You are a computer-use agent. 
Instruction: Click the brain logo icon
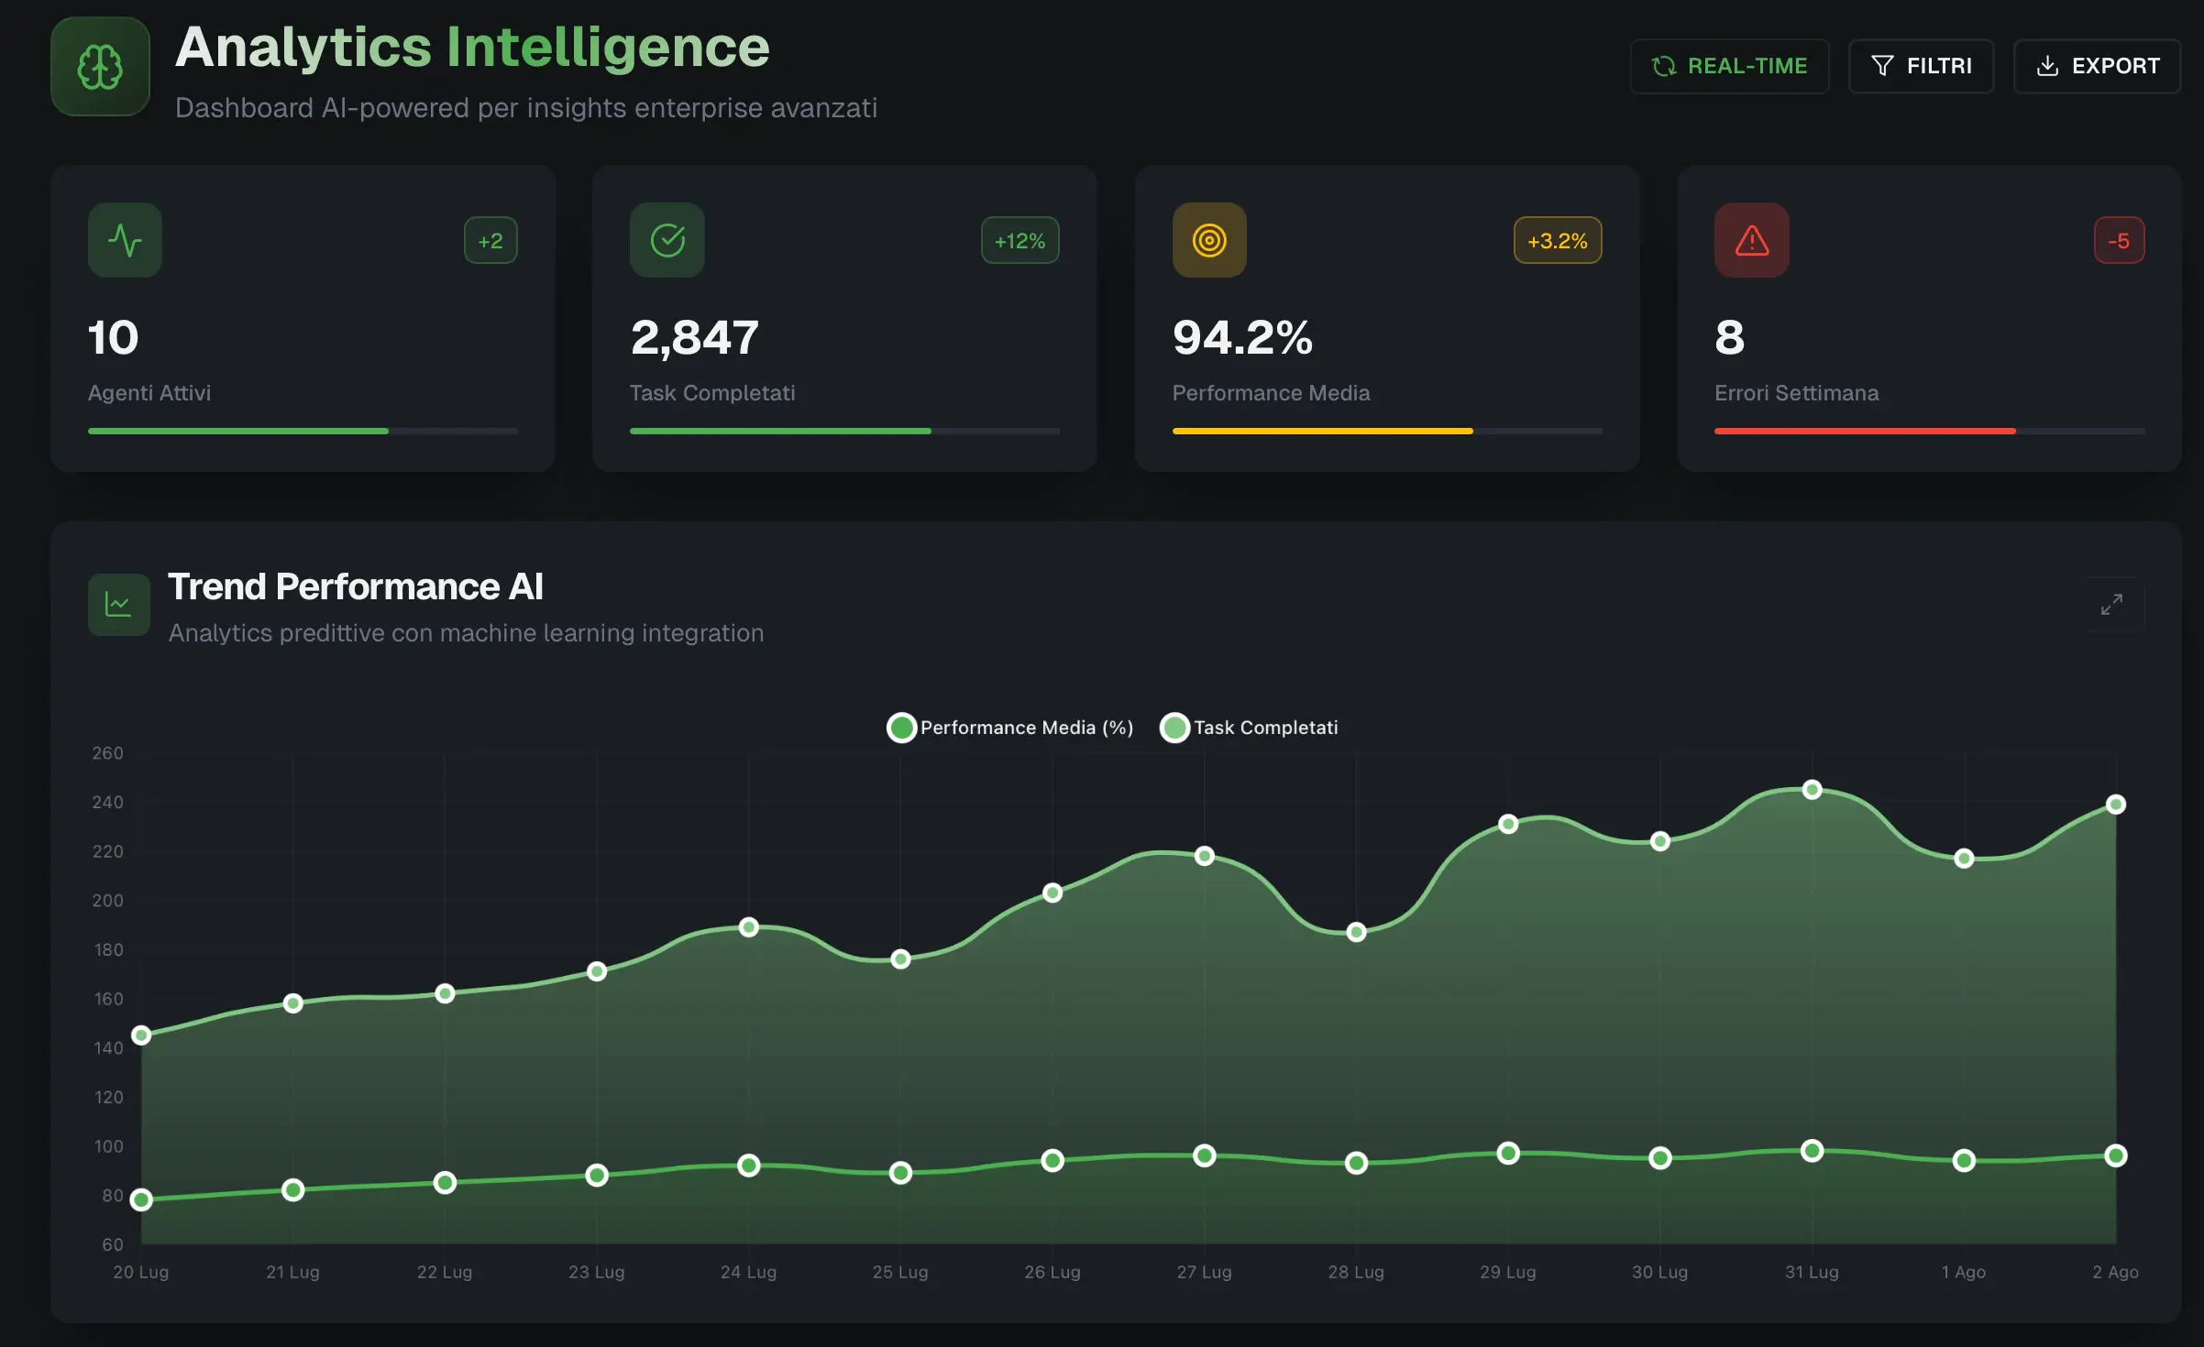[99, 66]
